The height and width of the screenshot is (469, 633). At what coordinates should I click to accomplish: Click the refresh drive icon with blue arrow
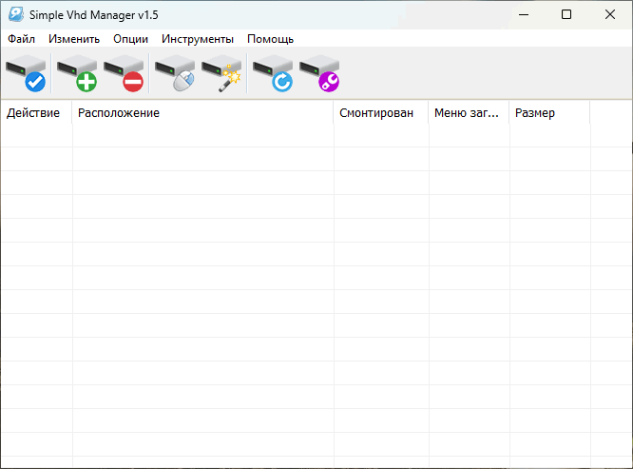[273, 74]
